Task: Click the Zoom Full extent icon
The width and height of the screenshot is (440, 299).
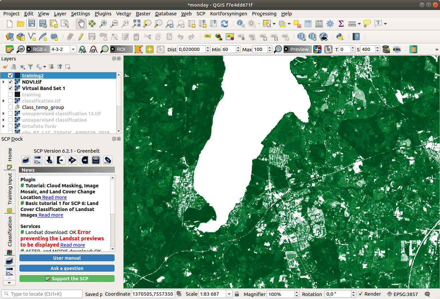Action: tap(136, 23)
